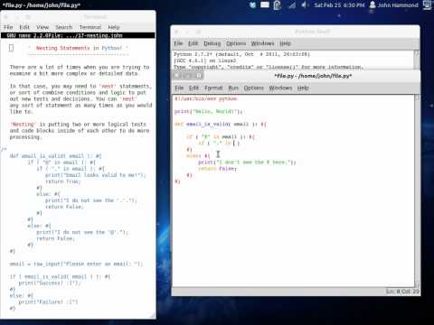Click the terminal cursor block before the heading
Screen dimensions: 434x325
(11, 48)
